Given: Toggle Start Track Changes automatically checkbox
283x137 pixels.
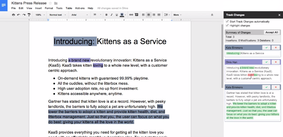Looking at the screenshot, I should (x=227, y=22).
